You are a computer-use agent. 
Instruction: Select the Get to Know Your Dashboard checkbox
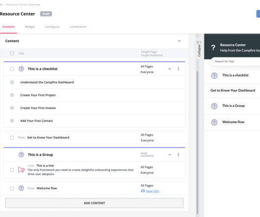[12, 137]
